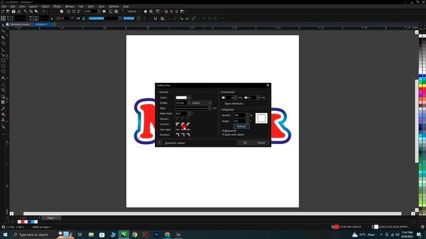Click the white outline color swatch

pos(181,98)
